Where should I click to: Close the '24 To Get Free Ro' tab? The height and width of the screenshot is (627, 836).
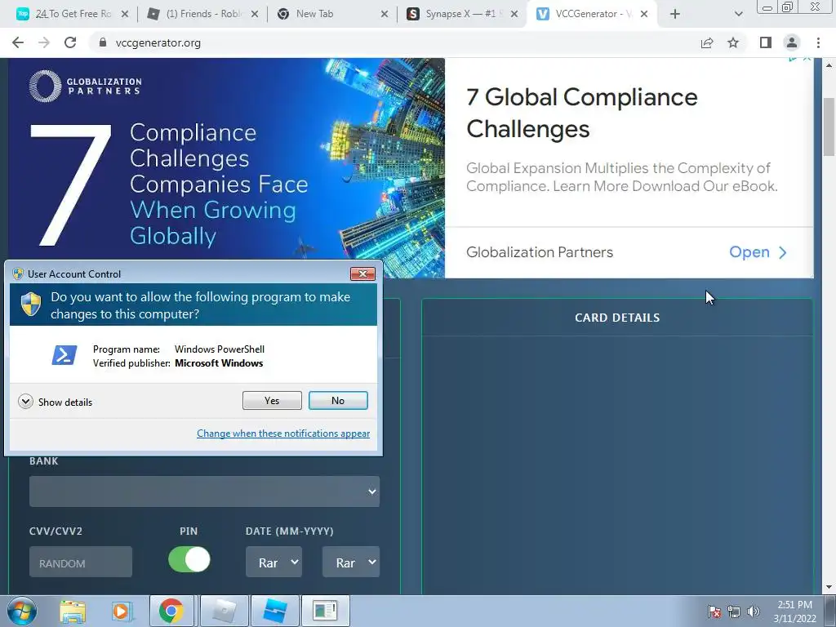click(125, 15)
